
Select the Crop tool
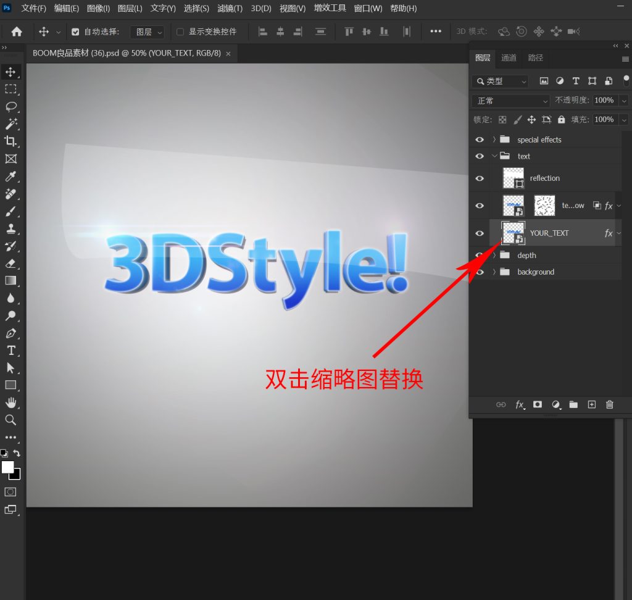point(10,141)
